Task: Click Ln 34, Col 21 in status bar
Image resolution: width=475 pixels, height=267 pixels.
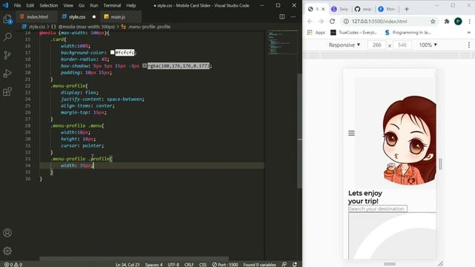Action: pos(128,264)
